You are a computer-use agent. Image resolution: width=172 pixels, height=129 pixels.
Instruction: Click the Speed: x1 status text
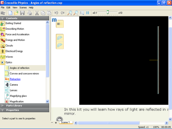pyautogui.click(x=143, y=127)
